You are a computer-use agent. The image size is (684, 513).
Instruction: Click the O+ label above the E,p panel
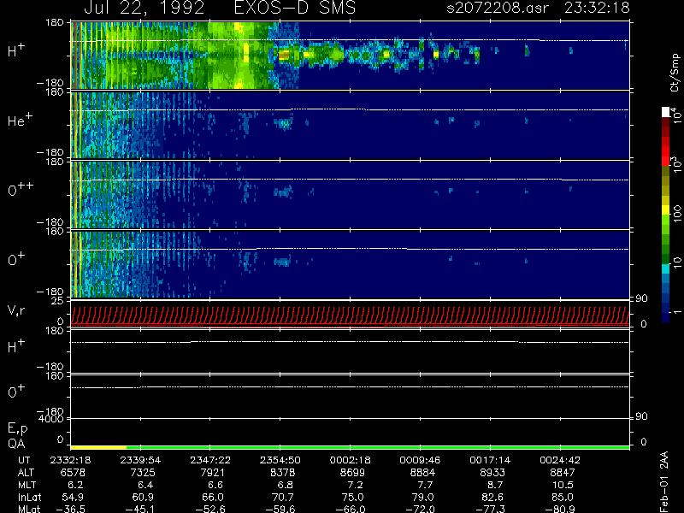(x=16, y=392)
